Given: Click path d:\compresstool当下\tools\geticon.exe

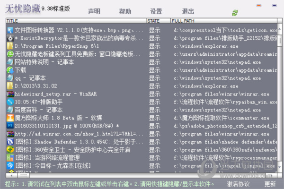Looking at the screenshot, I should pos(225,30).
